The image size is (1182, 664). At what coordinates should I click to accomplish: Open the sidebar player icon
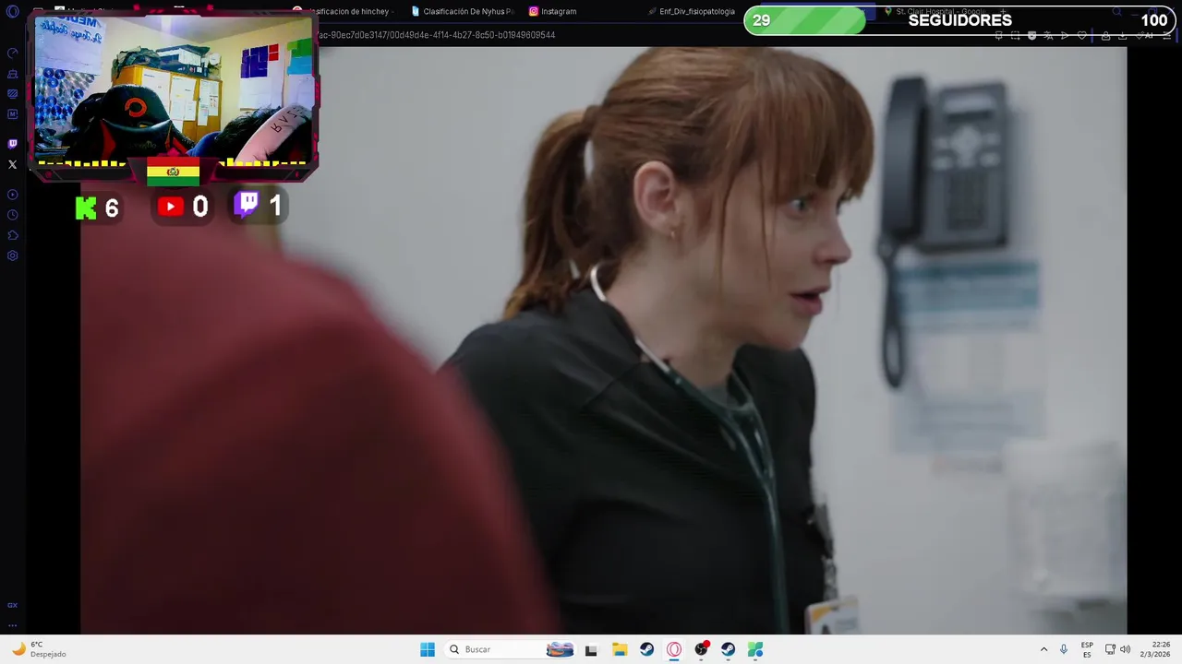point(12,195)
